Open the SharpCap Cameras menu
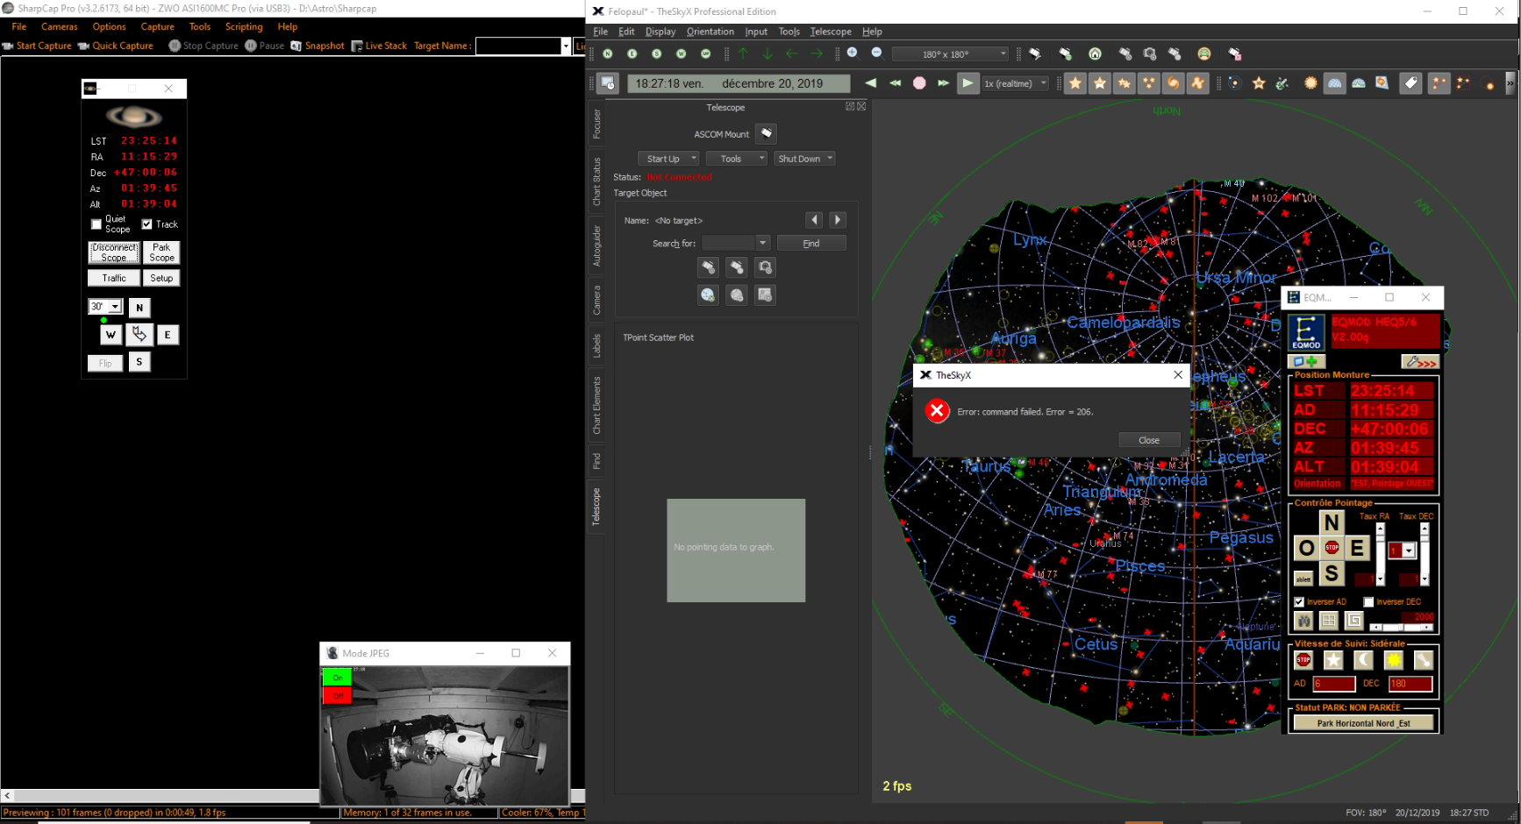Viewport: 1521px width, 824px height. [x=60, y=26]
